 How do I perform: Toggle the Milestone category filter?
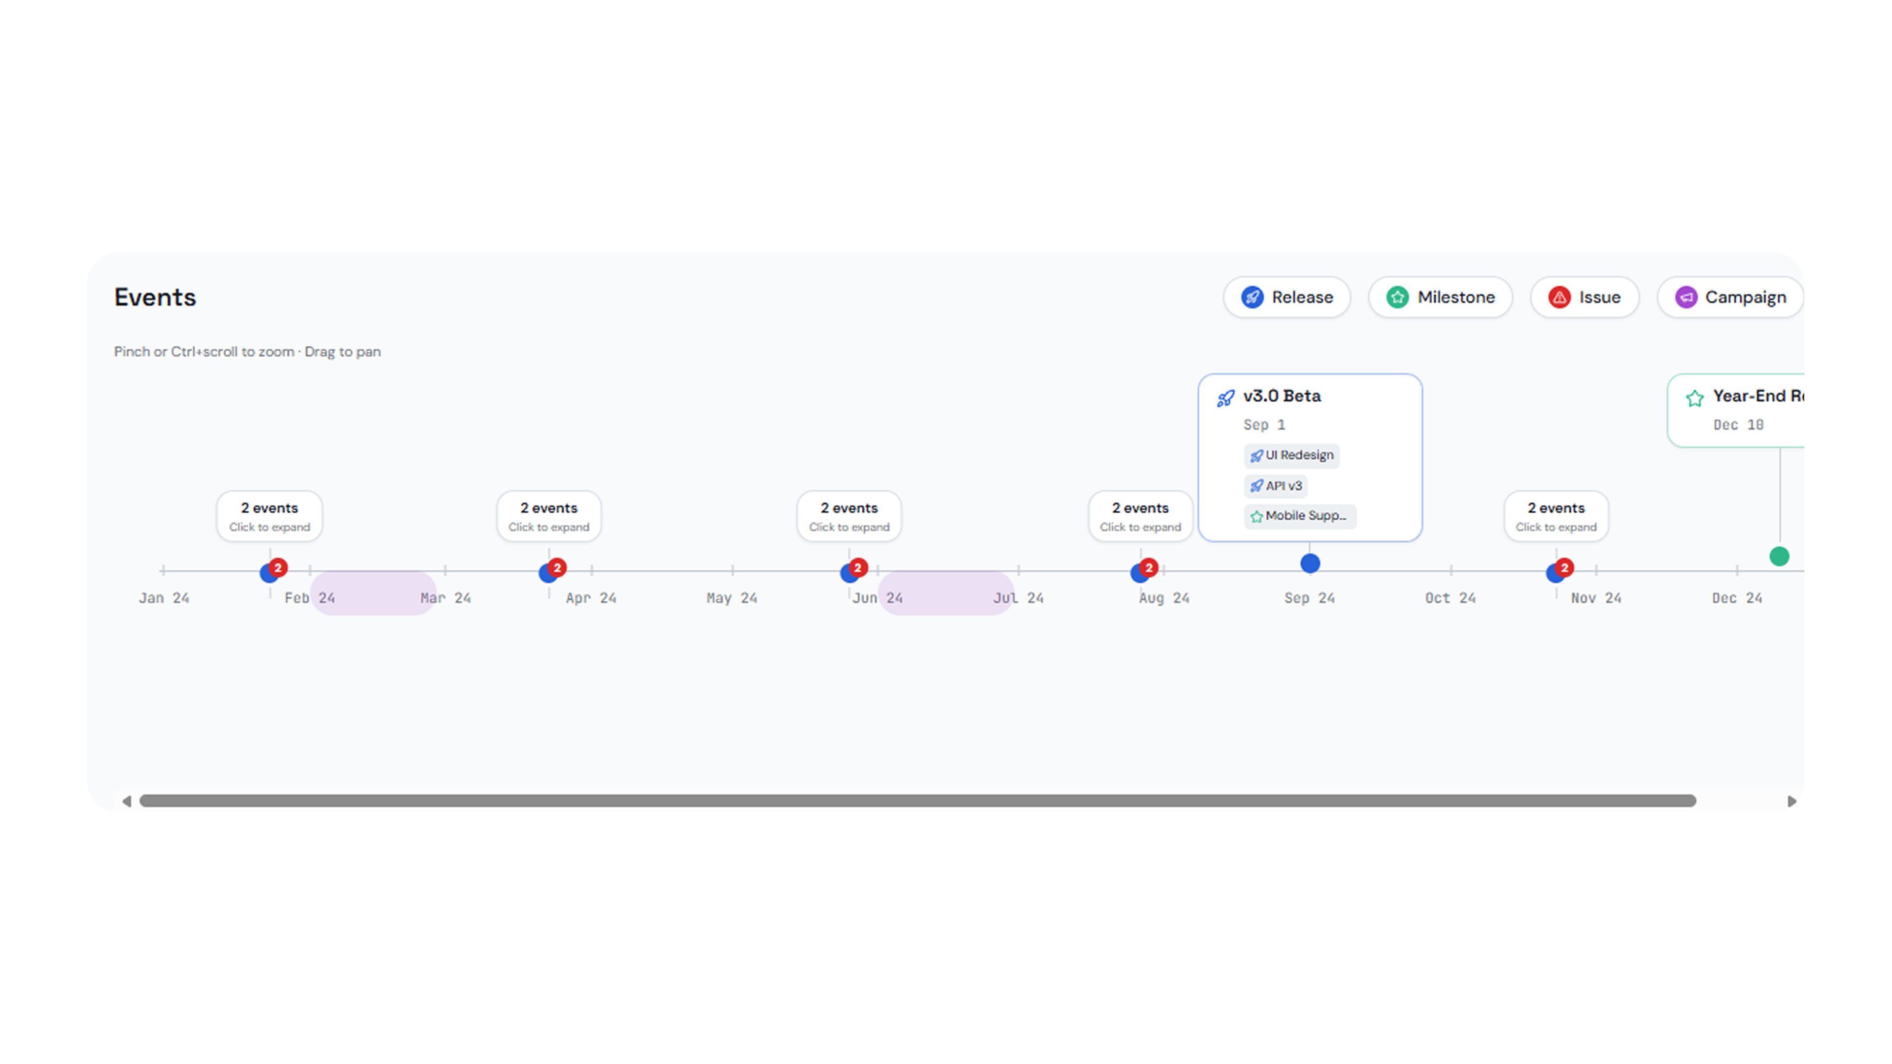(1440, 298)
